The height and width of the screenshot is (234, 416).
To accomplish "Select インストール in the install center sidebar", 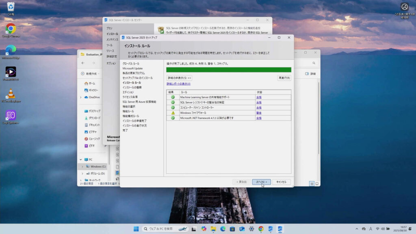I will [x=112, y=34].
